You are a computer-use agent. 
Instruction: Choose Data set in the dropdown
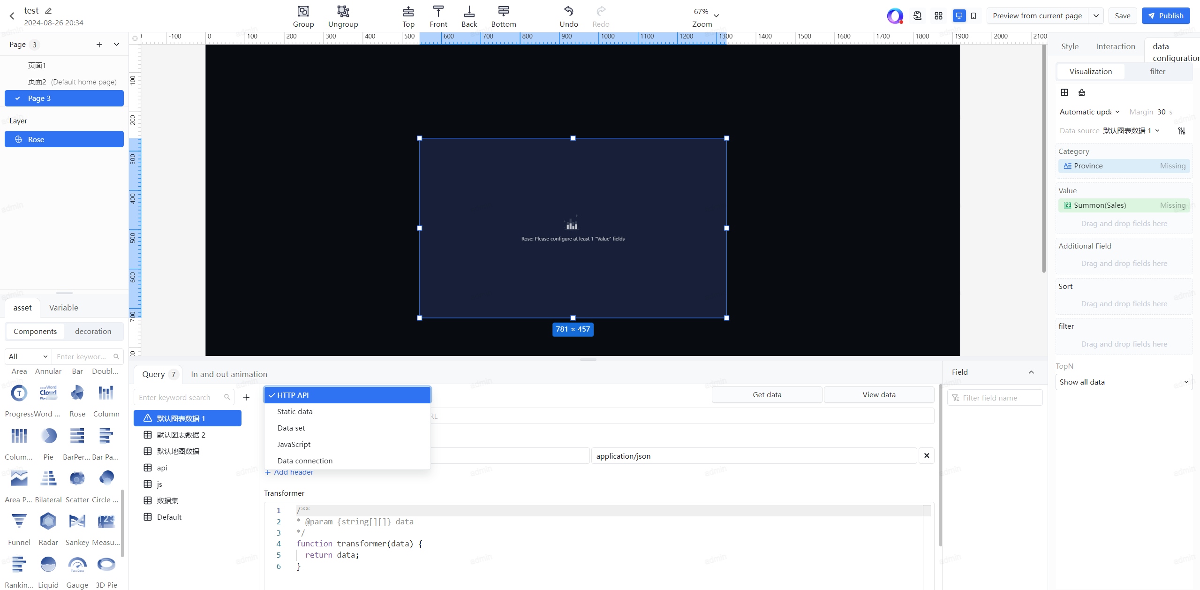coord(347,428)
